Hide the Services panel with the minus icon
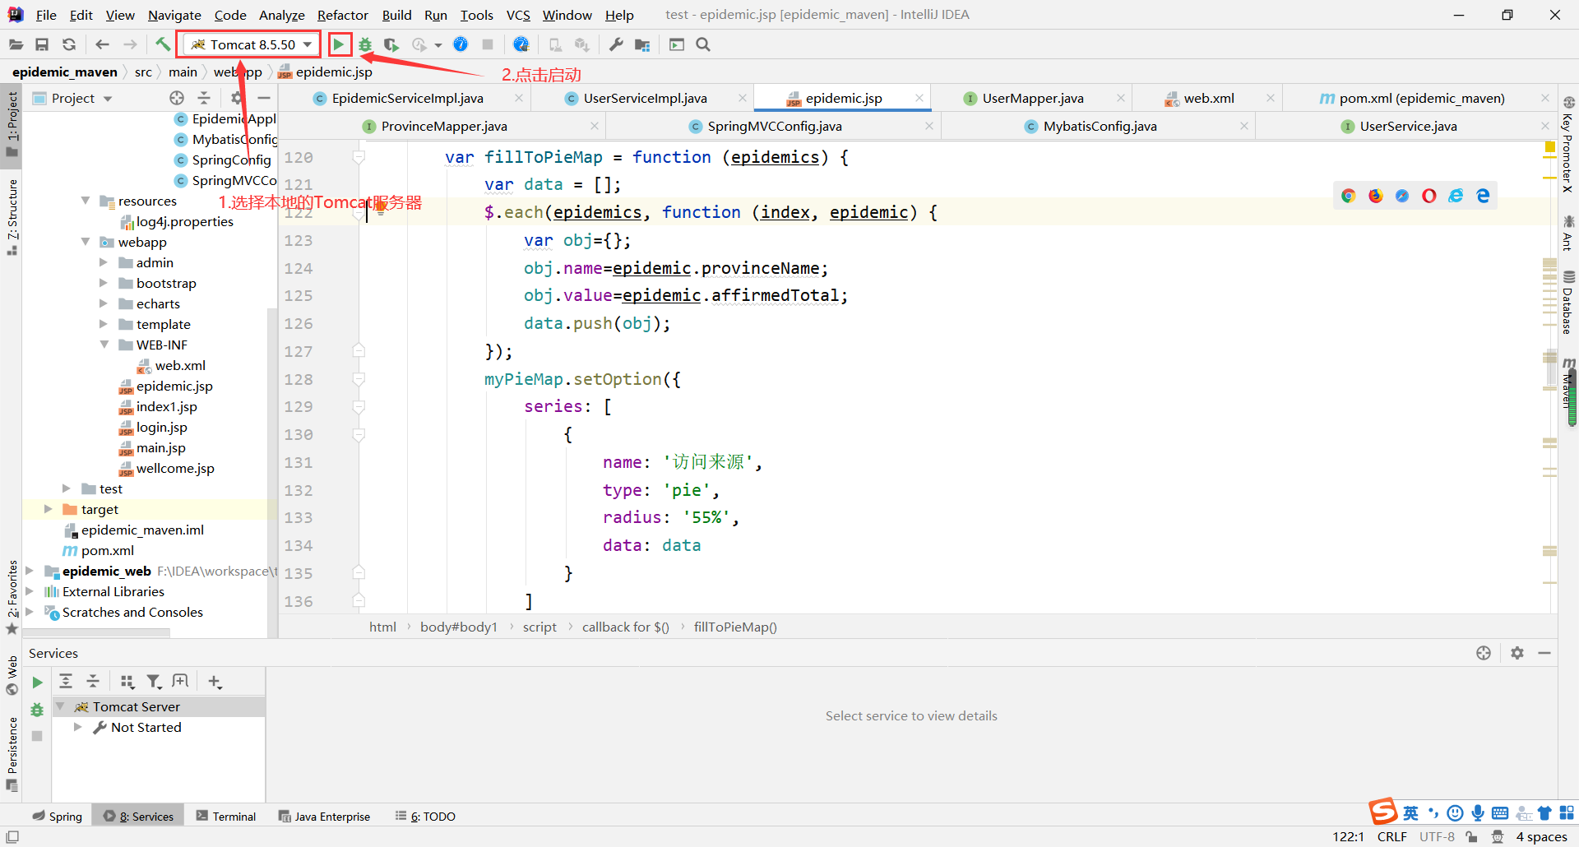 tap(1544, 653)
